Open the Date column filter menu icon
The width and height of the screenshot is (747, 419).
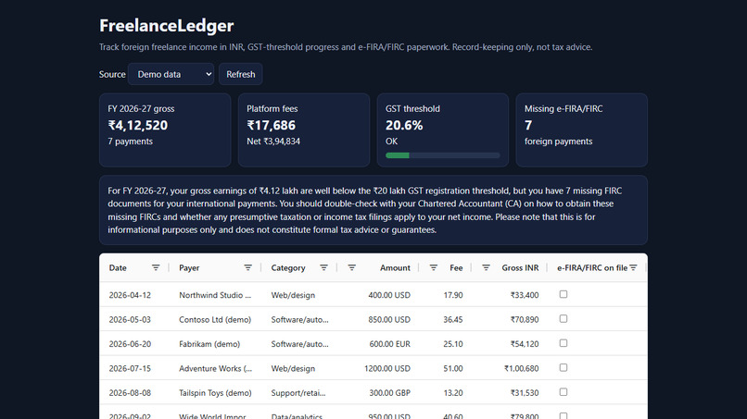pos(156,267)
